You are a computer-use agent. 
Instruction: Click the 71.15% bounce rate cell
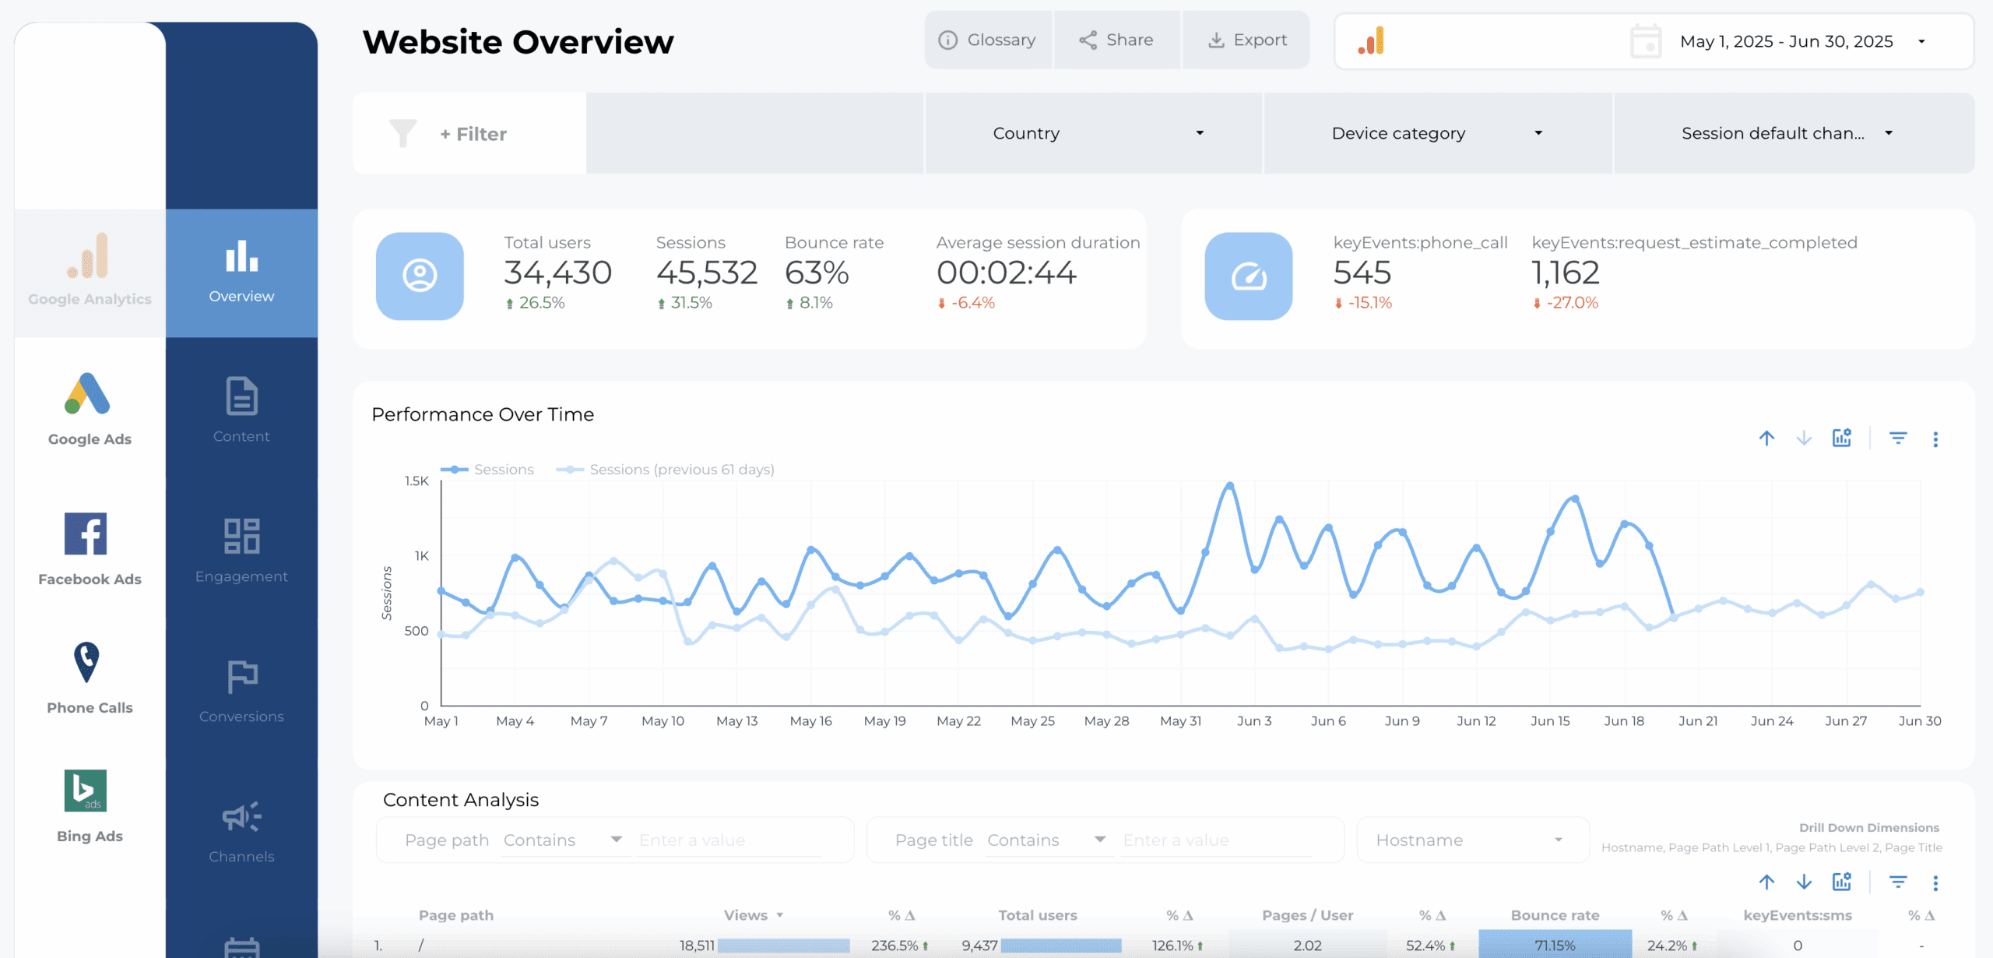(x=1555, y=945)
